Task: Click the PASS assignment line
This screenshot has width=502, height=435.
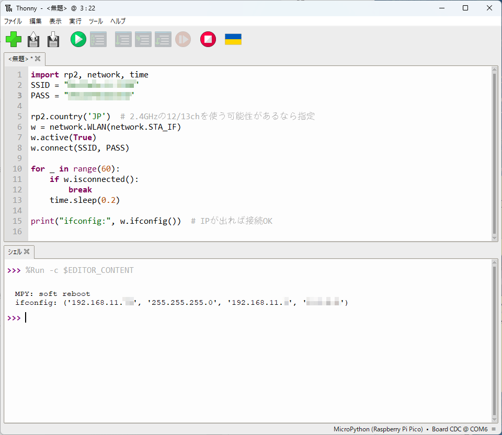Action: click(82, 95)
